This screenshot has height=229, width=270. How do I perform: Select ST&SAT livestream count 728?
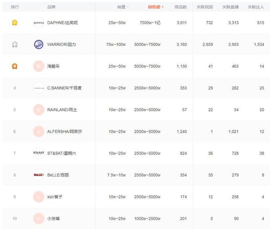(235, 153)
